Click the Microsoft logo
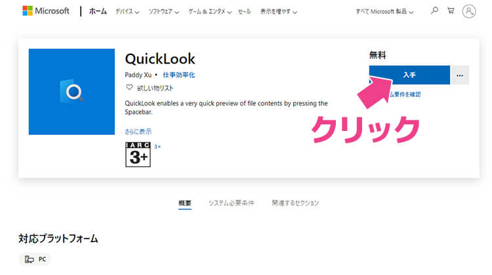The width and height of the screenshot is (492, 275). click(x=46, y=11)
